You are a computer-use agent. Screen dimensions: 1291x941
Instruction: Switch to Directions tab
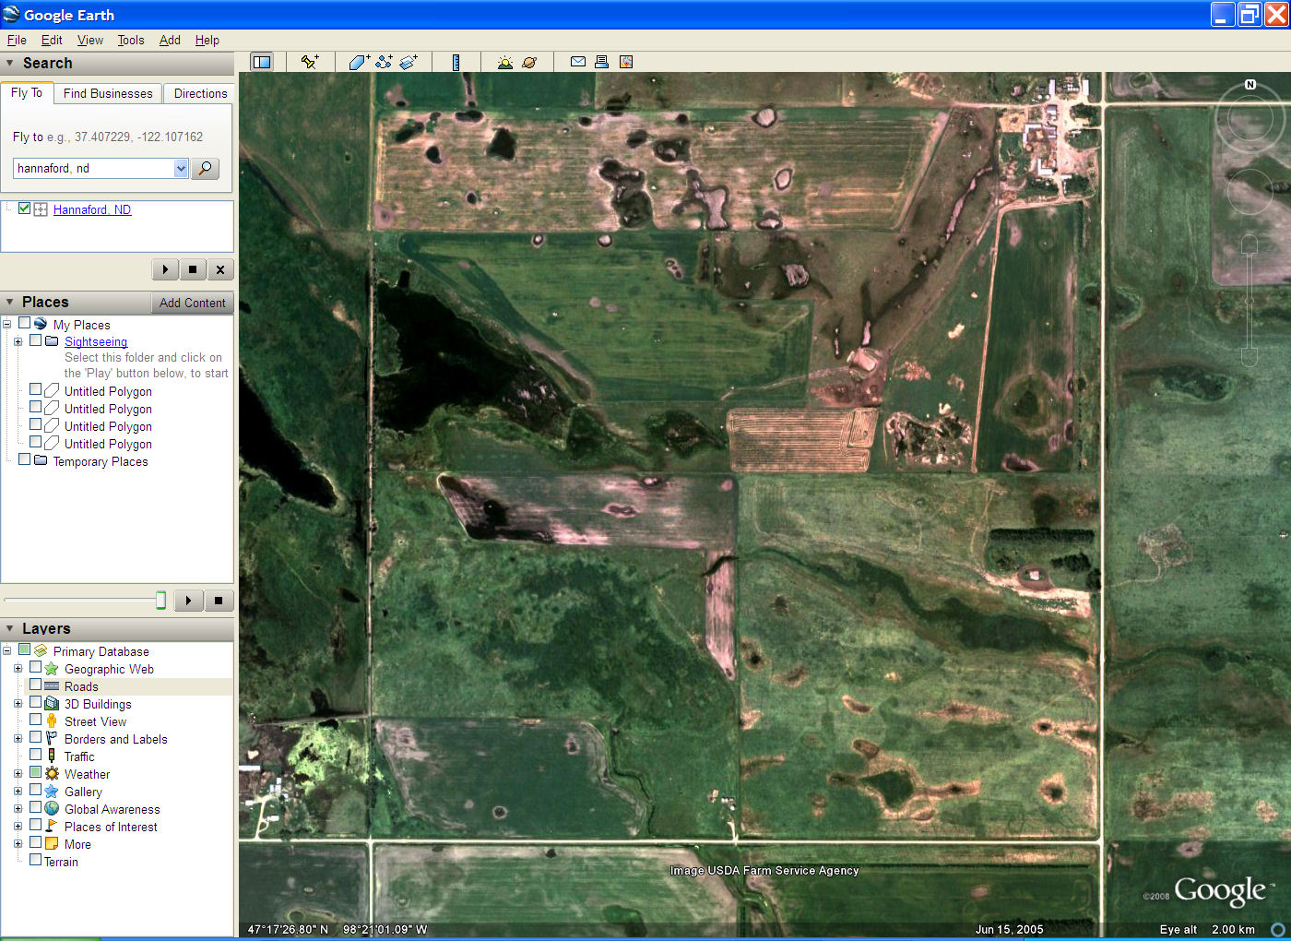200,93
